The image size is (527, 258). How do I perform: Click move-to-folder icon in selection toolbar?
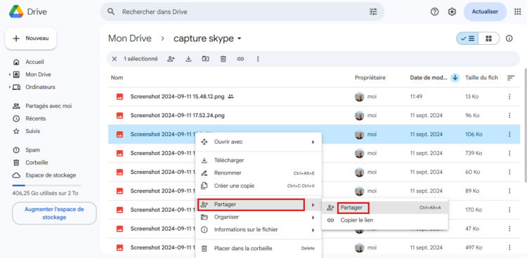tap(205, 59)
